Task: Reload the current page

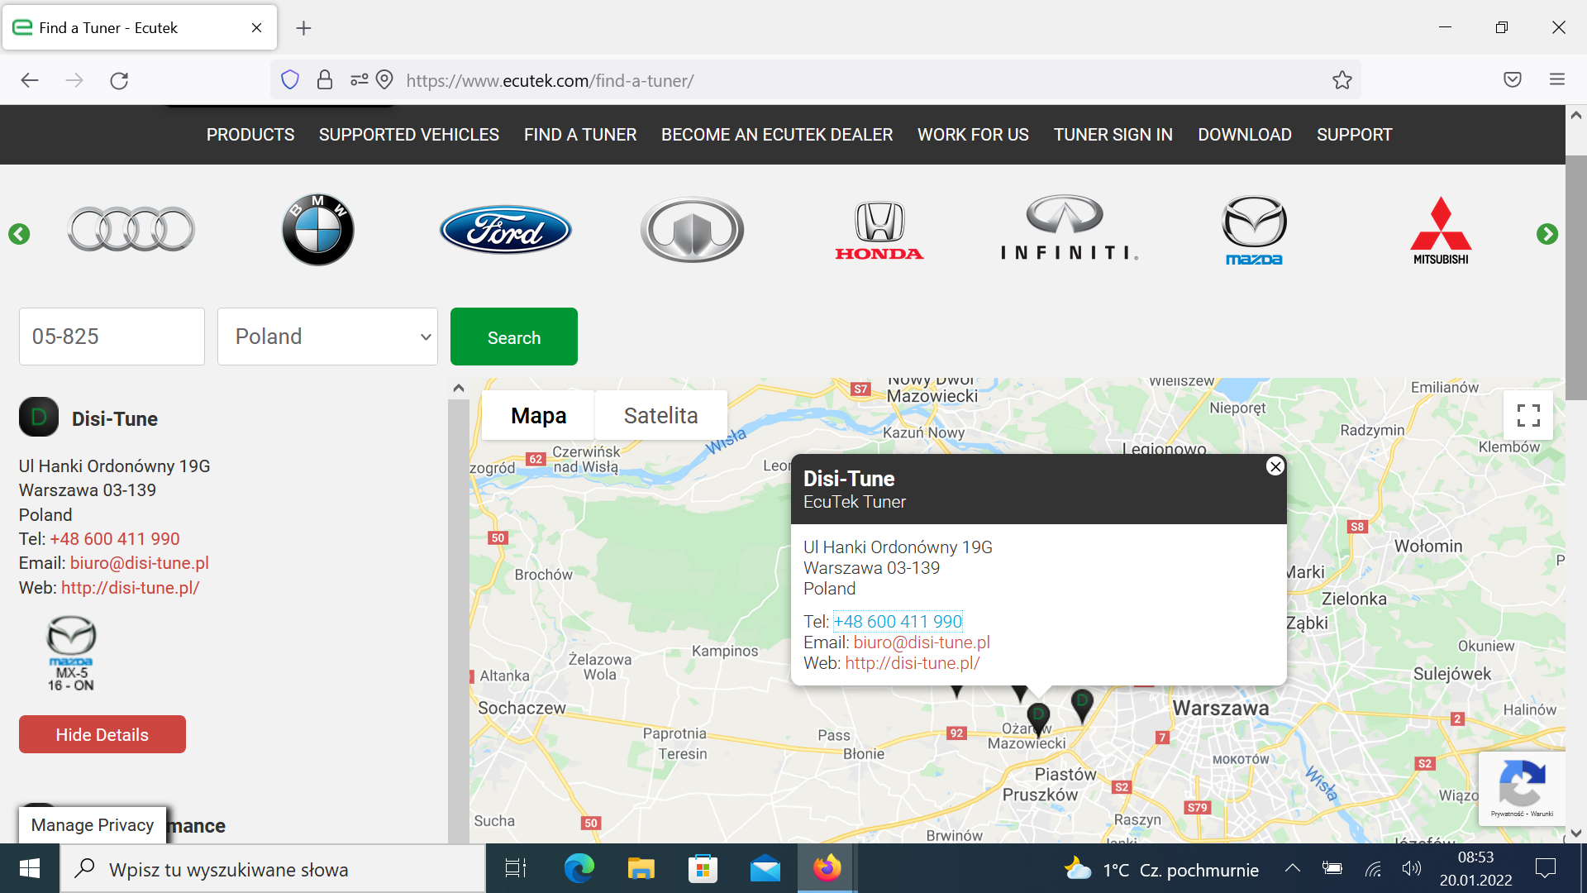Action: click(119, 80)
